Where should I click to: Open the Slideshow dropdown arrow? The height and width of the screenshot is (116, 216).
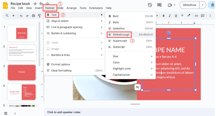pyautogui.click(x=202, y=5)
